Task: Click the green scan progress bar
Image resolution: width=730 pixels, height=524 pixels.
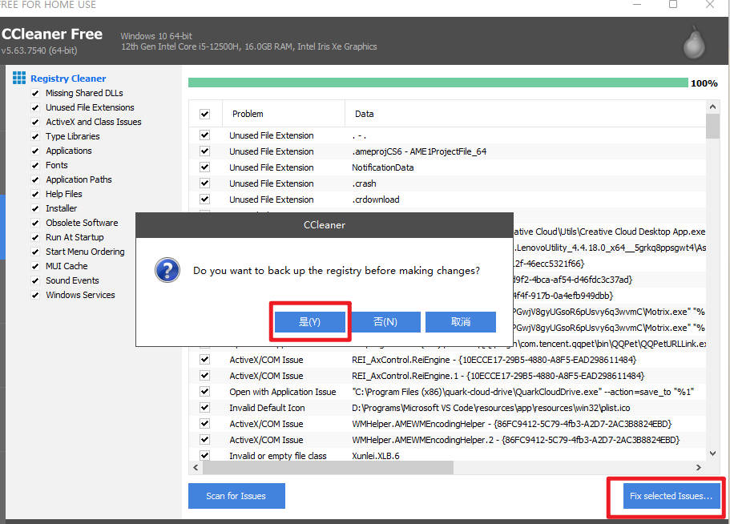Action: 438,83
